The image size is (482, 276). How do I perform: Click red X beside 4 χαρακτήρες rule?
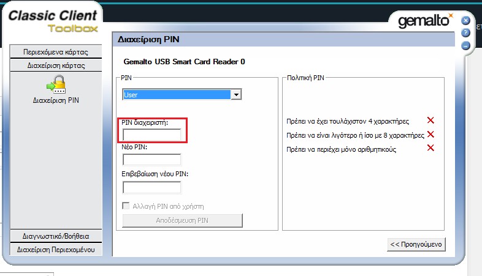430,120
